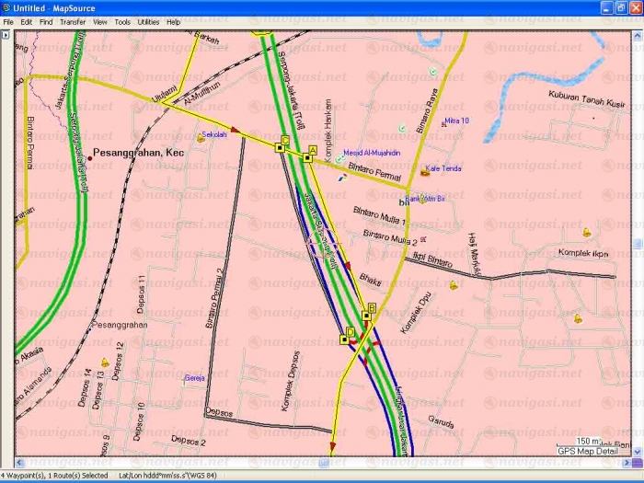The image size is (644, 483).
Task: Click the Sekolah point-of-interest icon
Action: coord(201,137)
